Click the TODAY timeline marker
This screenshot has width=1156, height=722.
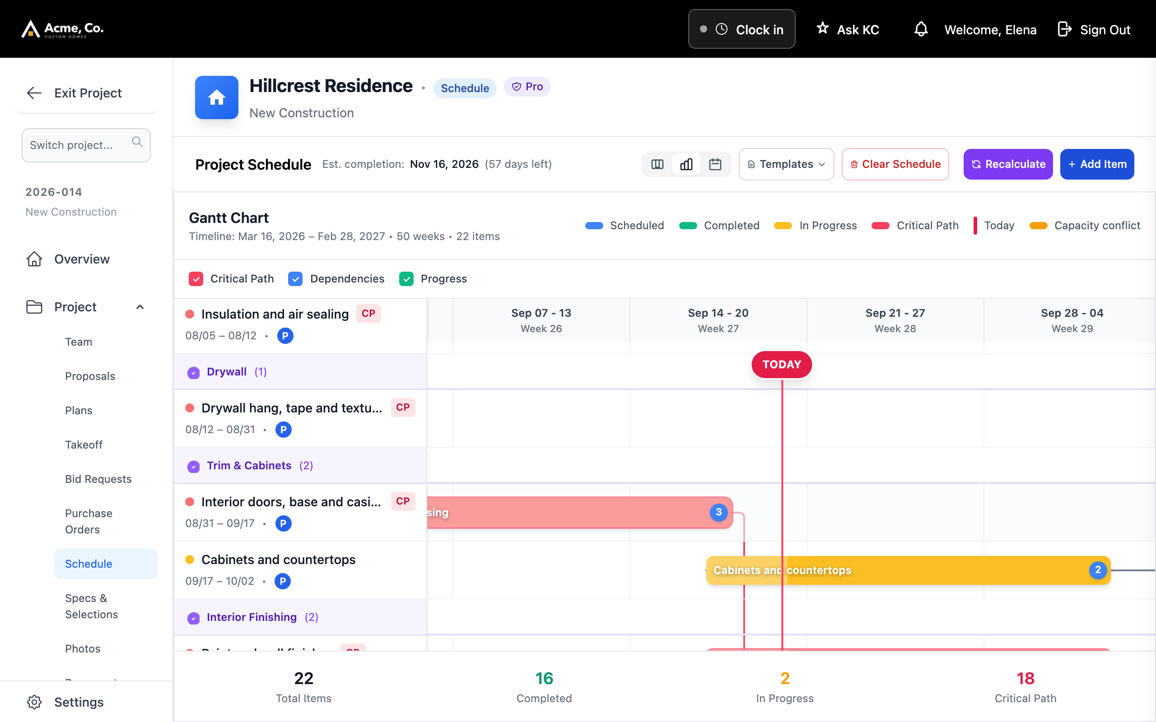(782, 365)
